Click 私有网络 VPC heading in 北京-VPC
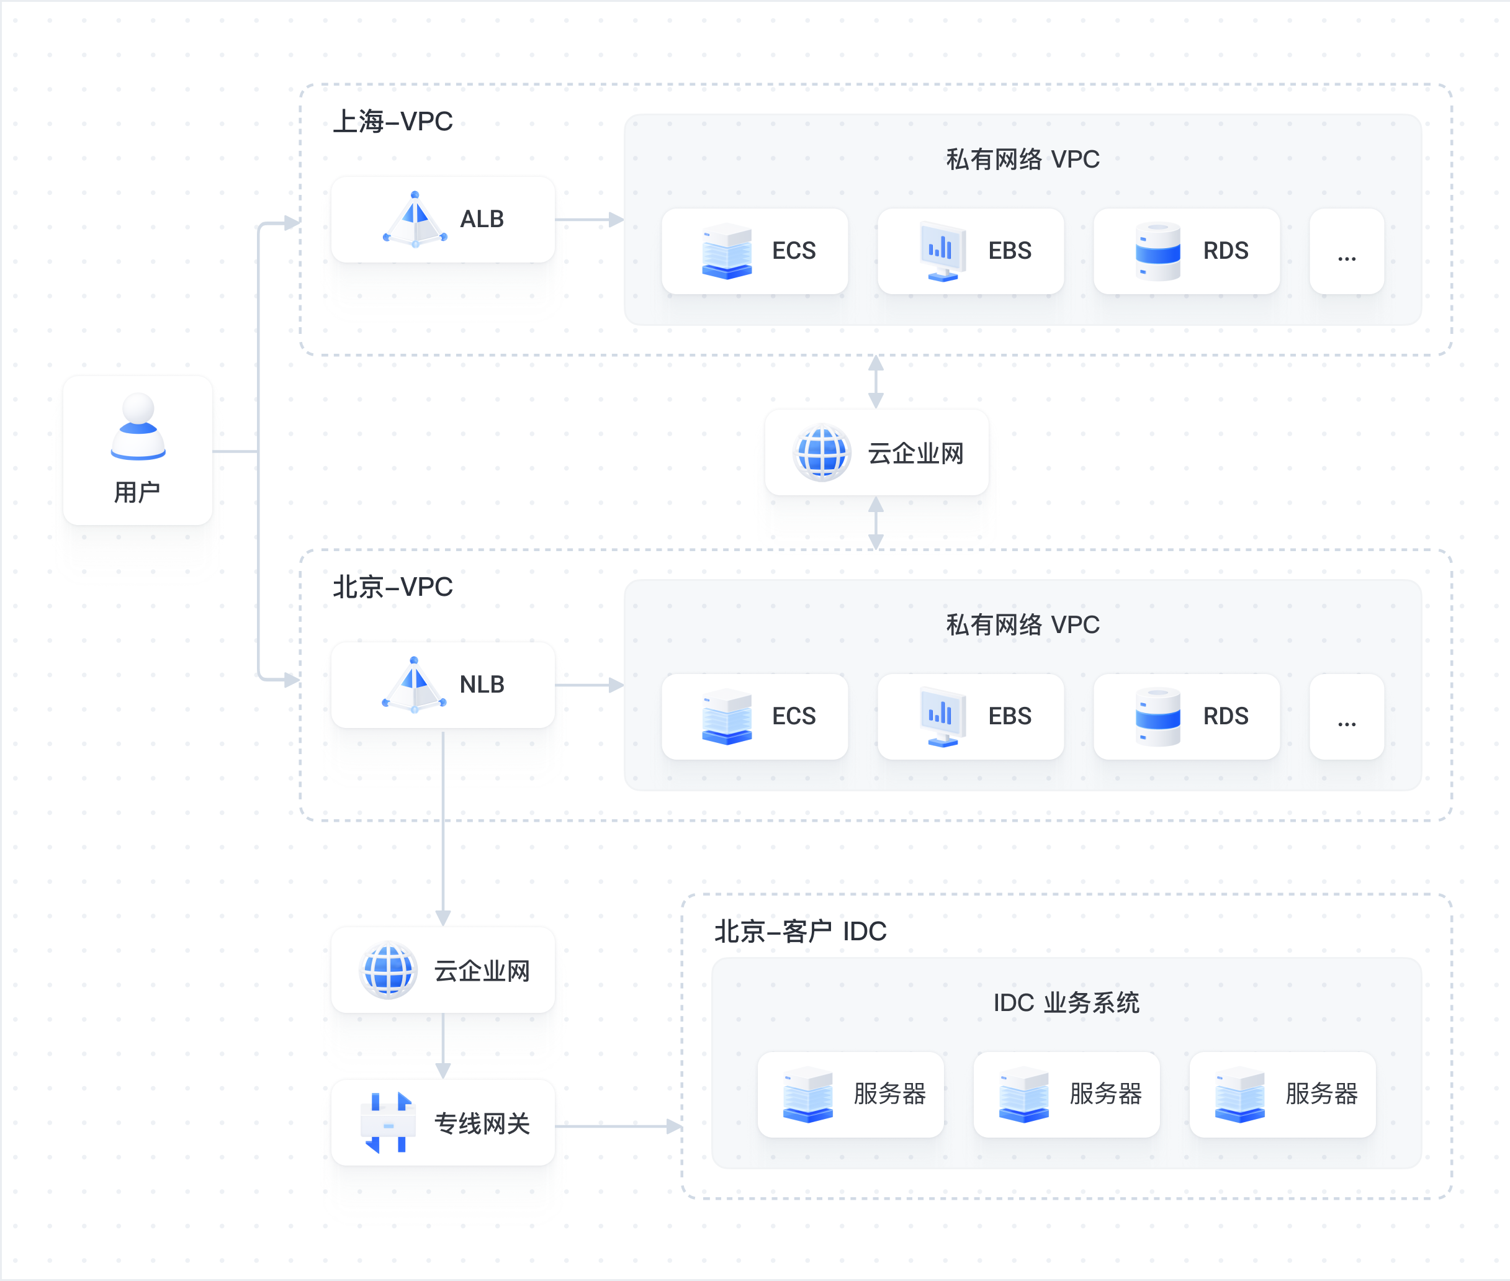 (x=1023, y=624)
